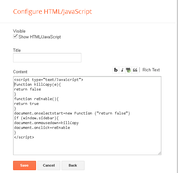The height and width of the screenshot is (173, 178).
Task: Click the opening script type tag line
Action: click(x=48, y=80)
